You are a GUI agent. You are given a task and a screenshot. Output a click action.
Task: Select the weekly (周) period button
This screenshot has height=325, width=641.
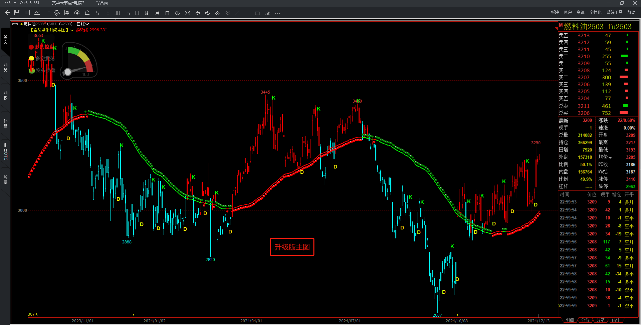(147, 13)
